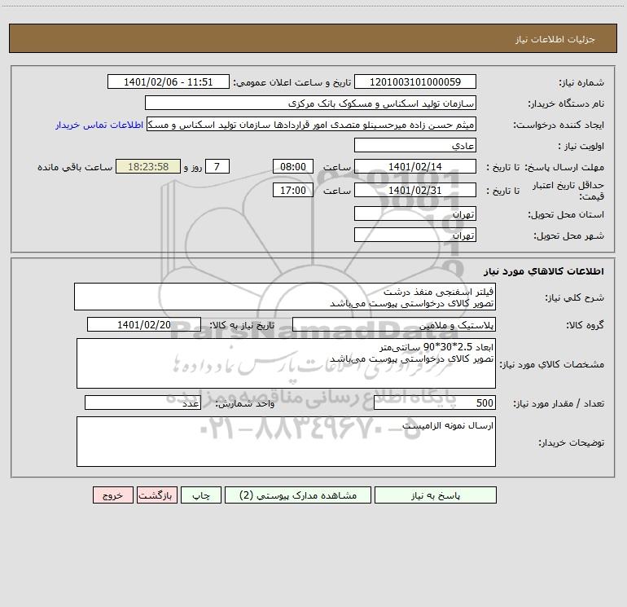This screenshot has height=607, width=627.
Task: Click the label استان محل تحویل
Action: [566, 215]
